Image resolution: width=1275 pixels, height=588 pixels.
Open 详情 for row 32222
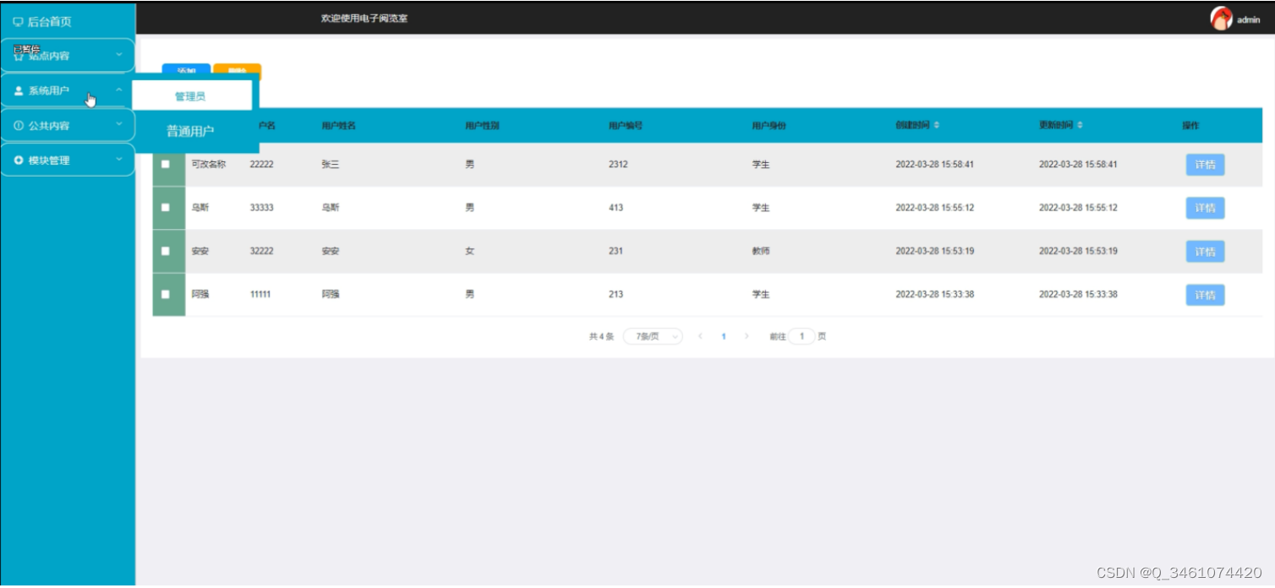click(1205, 252)
